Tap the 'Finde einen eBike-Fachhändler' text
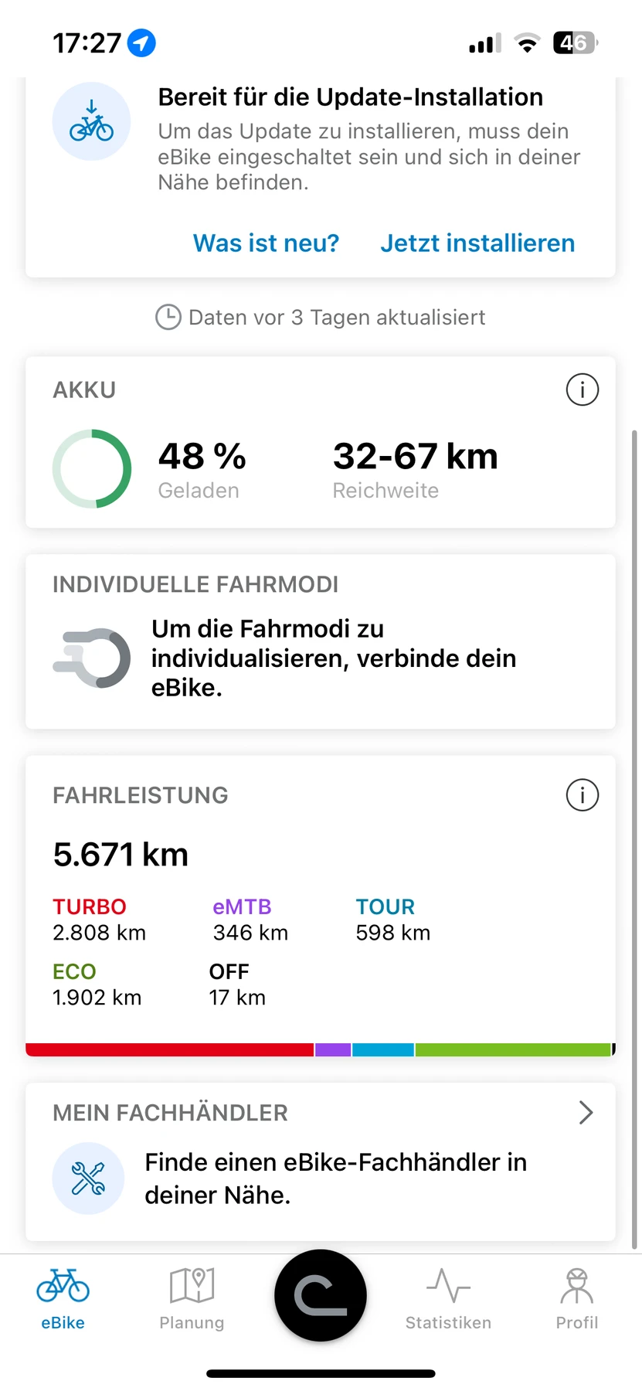This screenshot has height=1391, width=642. [x=335, y=1178]
